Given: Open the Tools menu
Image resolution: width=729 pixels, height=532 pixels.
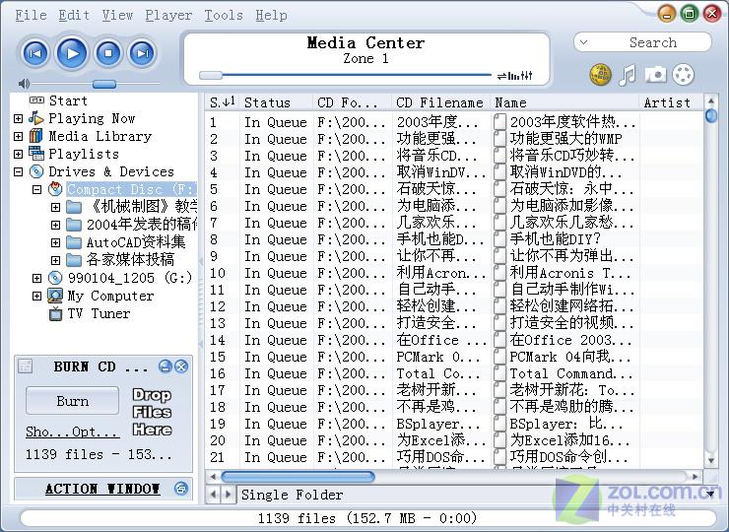Looking at the screenshot, I should (224, 16).
